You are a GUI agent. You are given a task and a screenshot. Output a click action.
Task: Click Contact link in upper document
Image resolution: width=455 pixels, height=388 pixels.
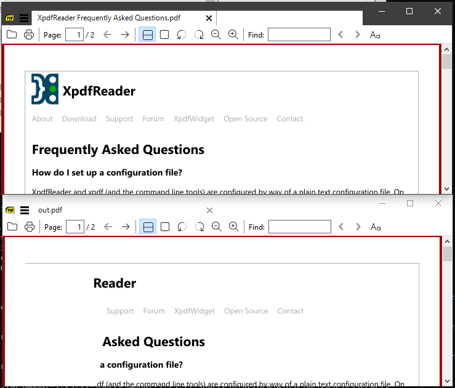289,119
